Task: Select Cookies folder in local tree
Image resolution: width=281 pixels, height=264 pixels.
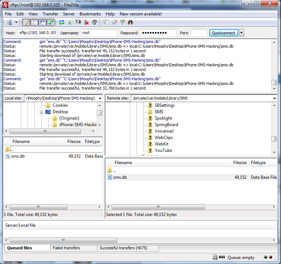Action: point(60,105)
